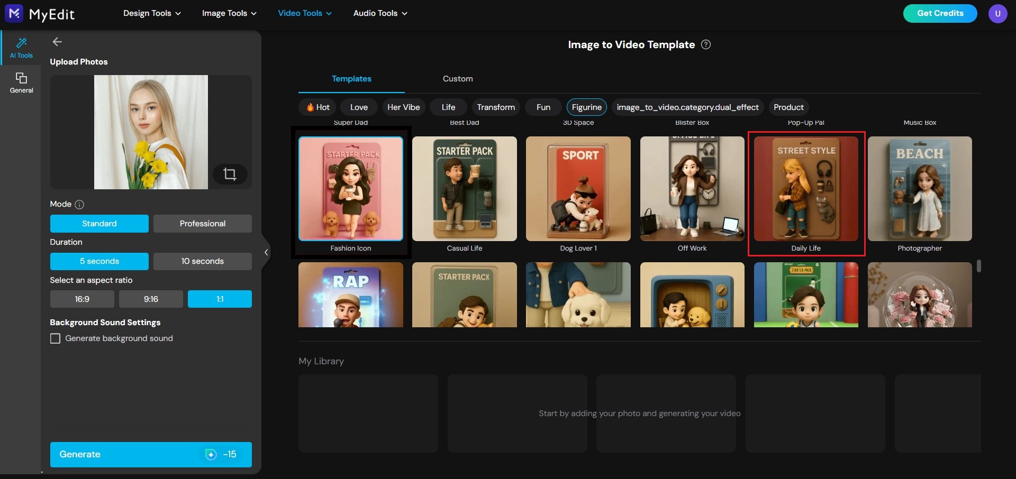Select 10 seconds duration

pos(202,261)
